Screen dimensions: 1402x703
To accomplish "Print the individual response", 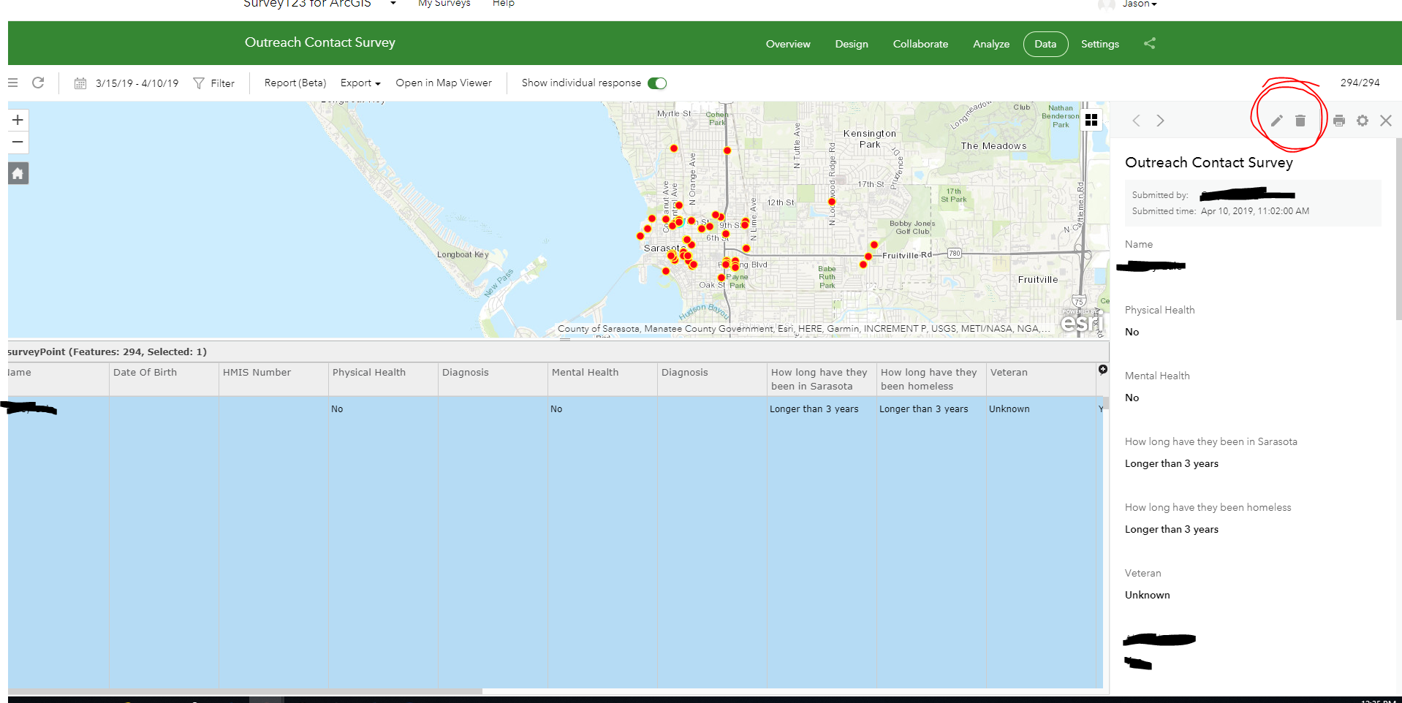I will click(1339, 121).
